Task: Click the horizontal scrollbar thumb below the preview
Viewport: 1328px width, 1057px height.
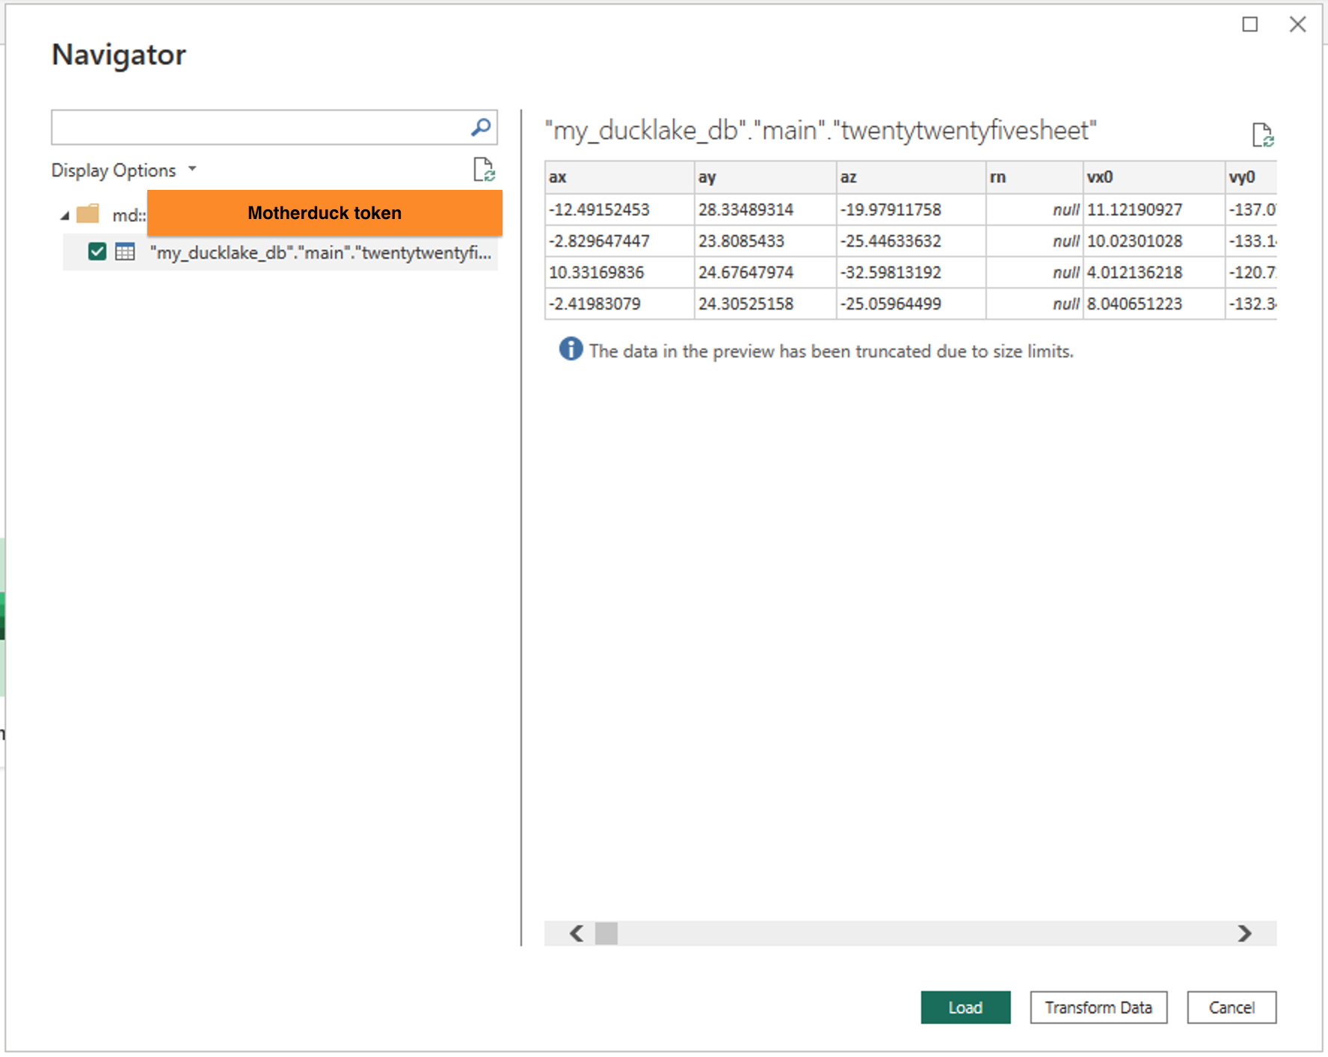Action: (607, 934)
